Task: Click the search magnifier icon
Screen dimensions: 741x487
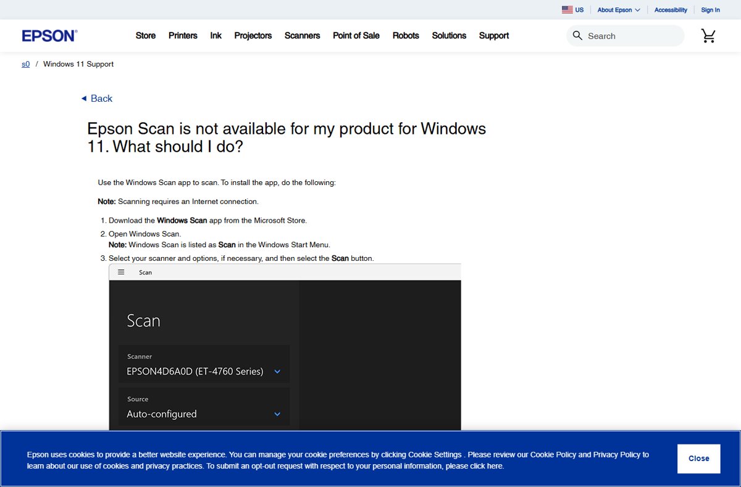Action: (577, 36)
